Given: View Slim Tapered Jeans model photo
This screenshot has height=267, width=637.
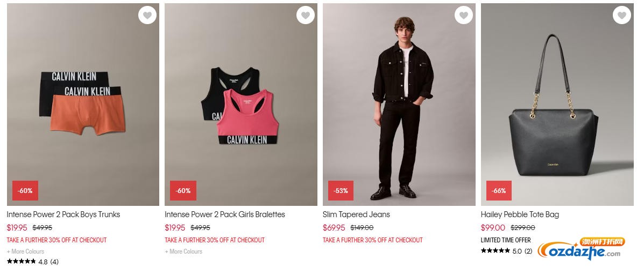Looking at the screenshot, I should [399, 105].
